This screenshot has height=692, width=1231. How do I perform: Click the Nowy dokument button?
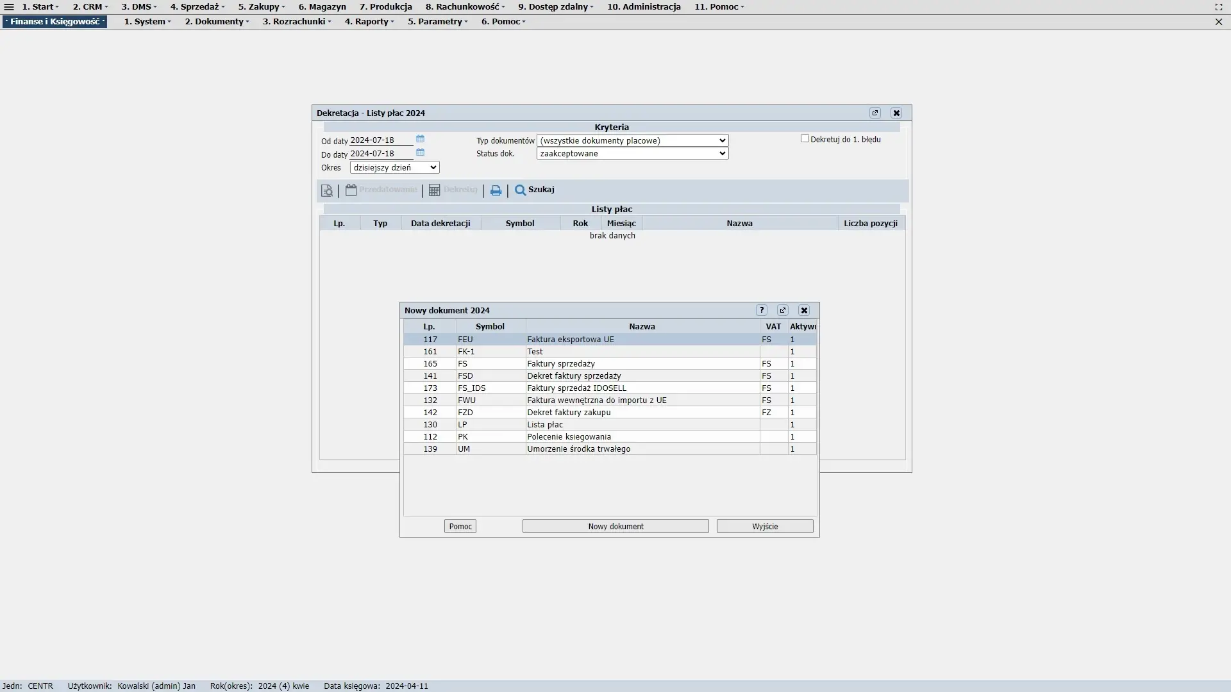pos(615,526)
